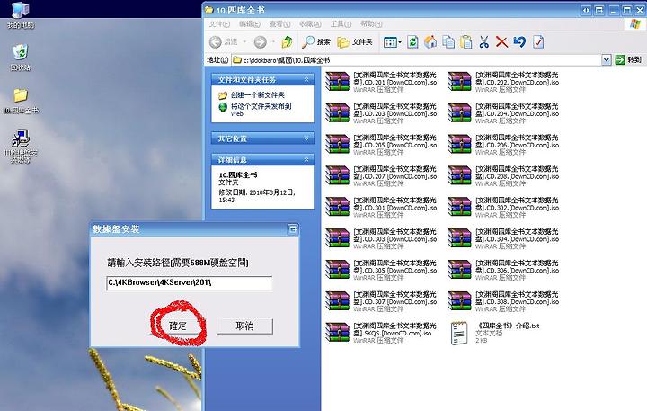Click the Copy toolbar icon
Image resolution: width=647 pixels, height=411 pixels.
coord(448,41)
